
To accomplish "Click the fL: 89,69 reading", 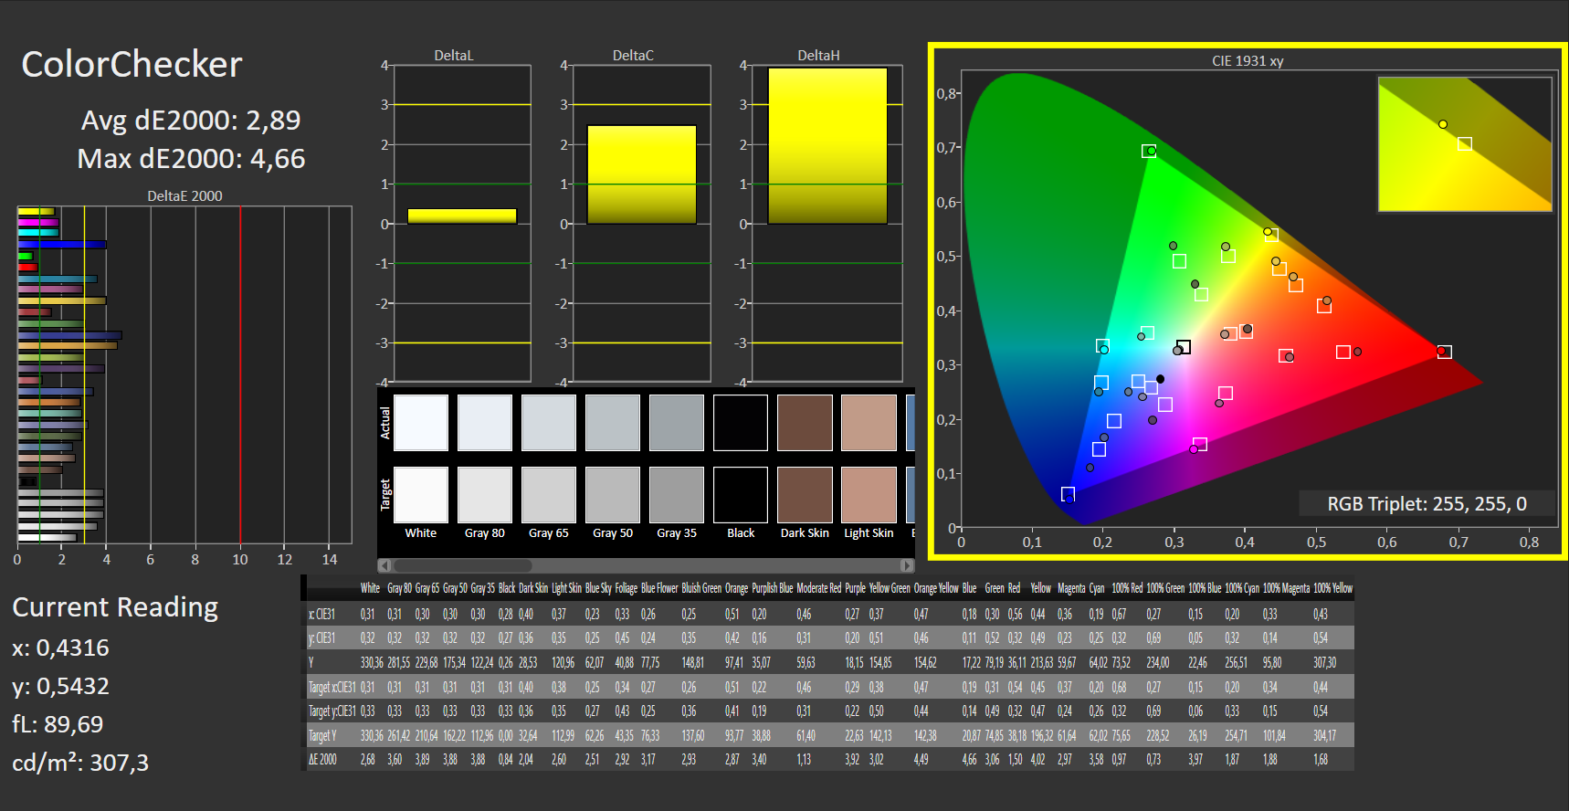I will (58, 724).
